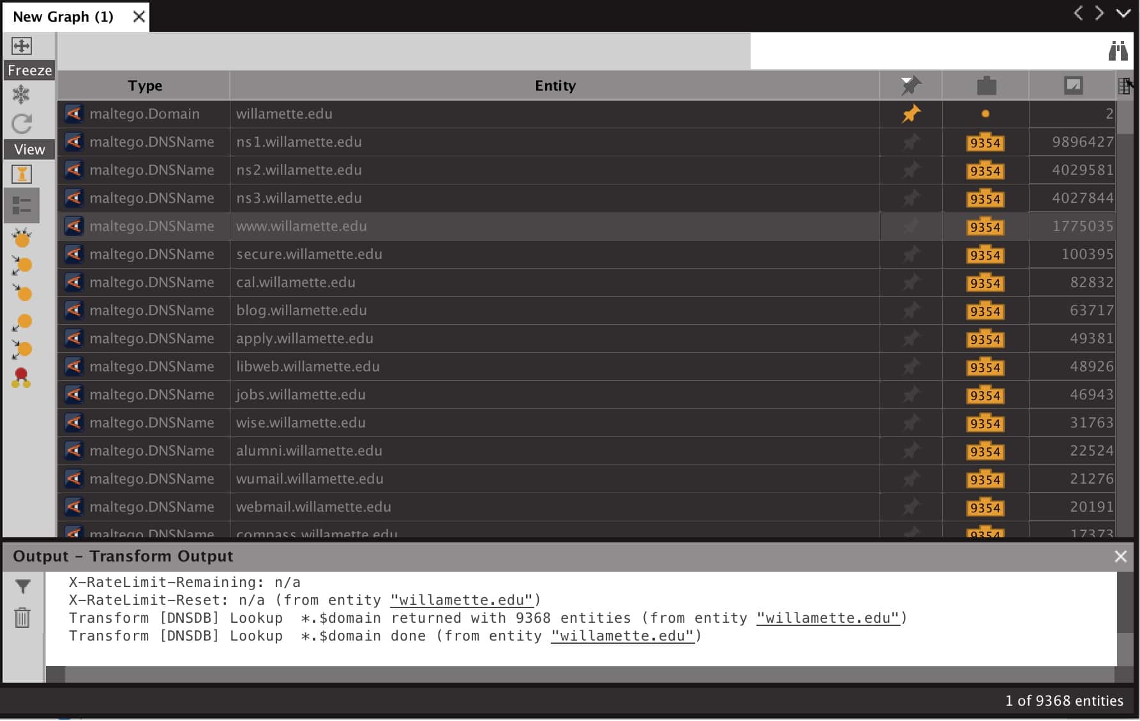Switch to the entity list view icon
Image resolution: width=1140 pixels, height=721 pixels.
22,205
